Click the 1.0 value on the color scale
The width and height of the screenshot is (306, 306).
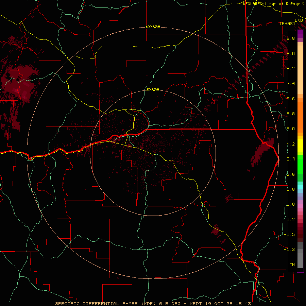point(291,204)
